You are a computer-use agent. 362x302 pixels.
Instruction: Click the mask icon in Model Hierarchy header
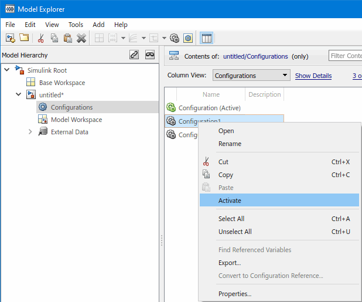(150, 55)
